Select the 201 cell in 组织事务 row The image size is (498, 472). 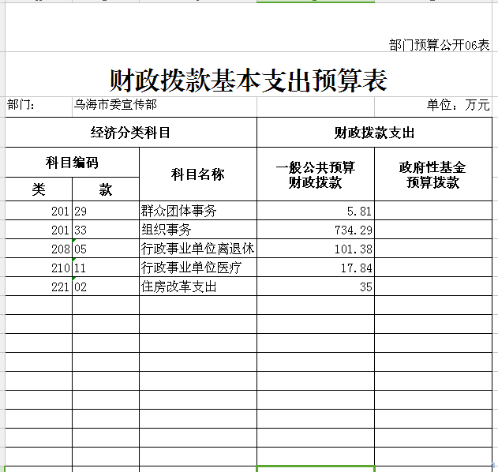point(39,230)
